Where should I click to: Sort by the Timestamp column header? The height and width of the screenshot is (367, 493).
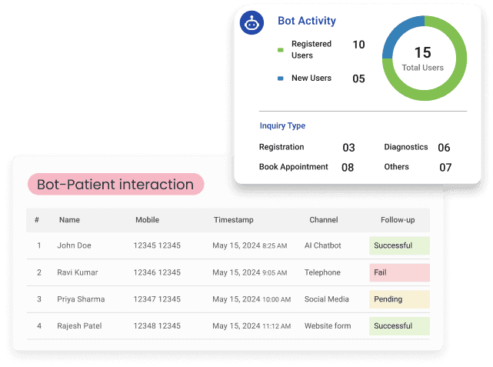tap(233, 220)
